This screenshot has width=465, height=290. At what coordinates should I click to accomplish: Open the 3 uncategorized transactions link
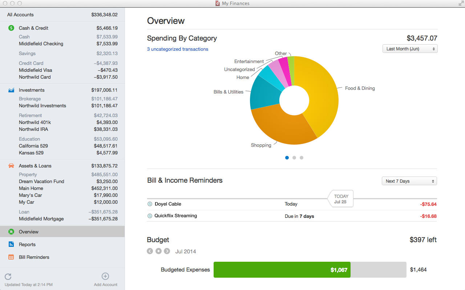178,49
